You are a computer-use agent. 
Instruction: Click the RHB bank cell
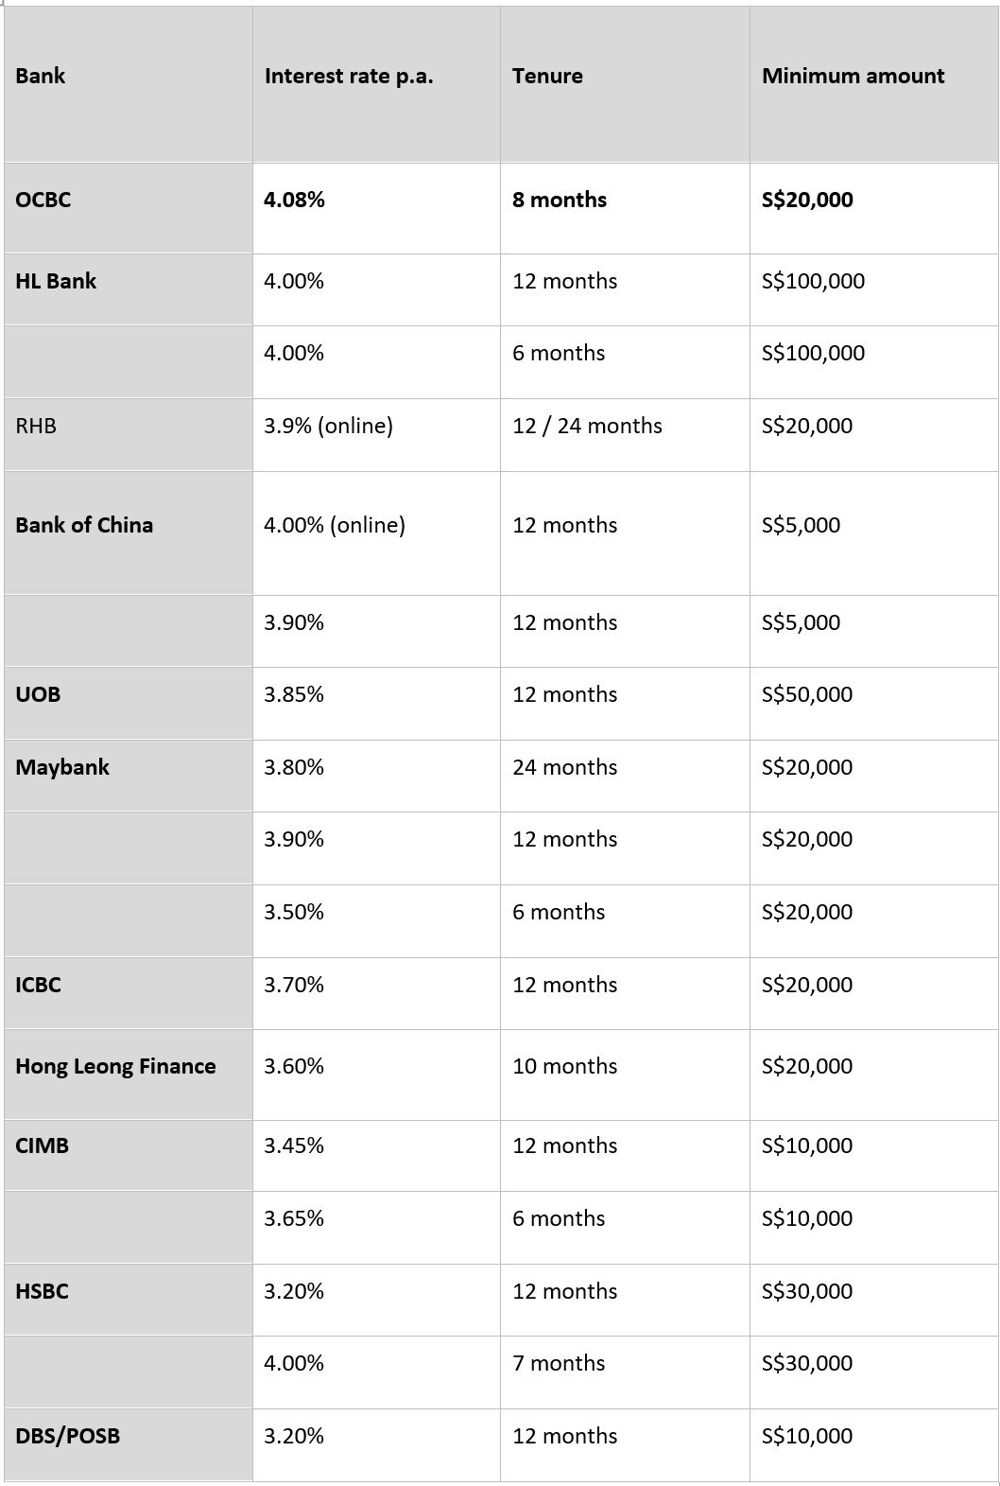[x=128, y=434]
